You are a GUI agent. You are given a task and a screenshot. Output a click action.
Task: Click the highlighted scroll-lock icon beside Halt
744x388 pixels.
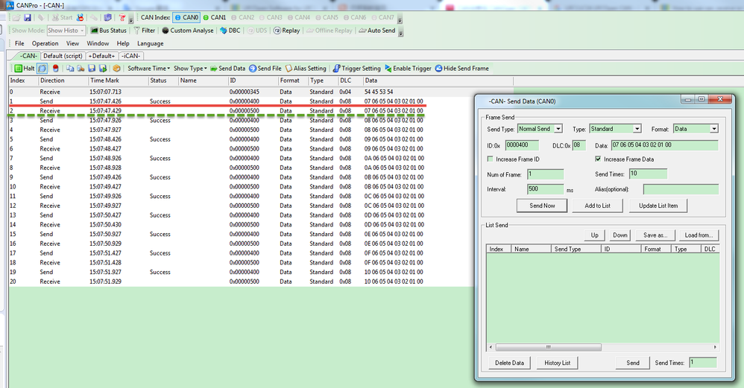pos(42,69)
